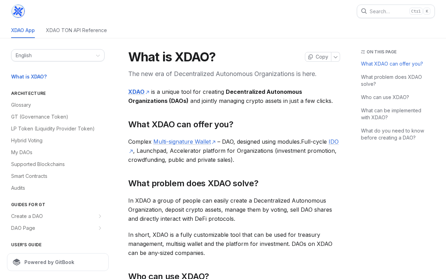Go to Hybrid Voting sidebar page

point(27,141)
